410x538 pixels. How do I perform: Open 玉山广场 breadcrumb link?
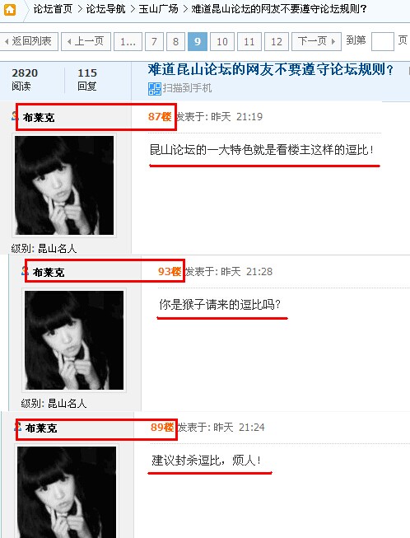159,9
